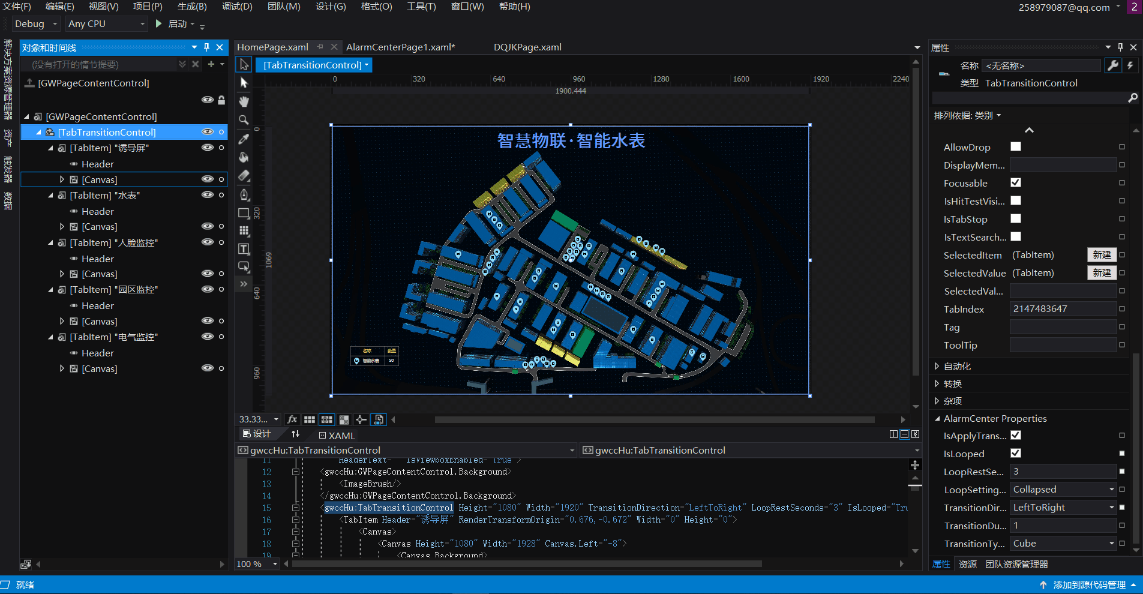1143x594 pixels.
Task: Collapse the "人脸监控" TabItem tree node
Action: point(51,243)
